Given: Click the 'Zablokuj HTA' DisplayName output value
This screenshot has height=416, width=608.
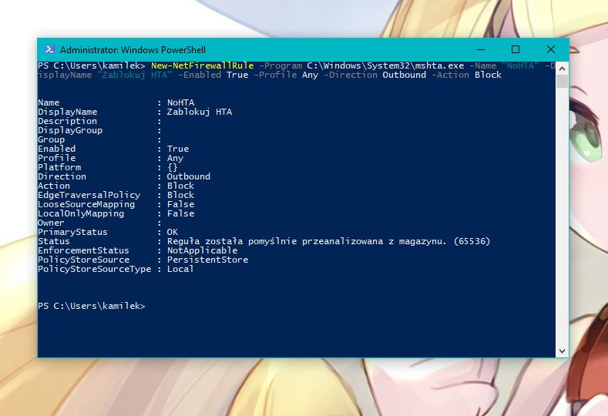Looking at the screenshot, I should pyautogui.click(x=199, y=112).
